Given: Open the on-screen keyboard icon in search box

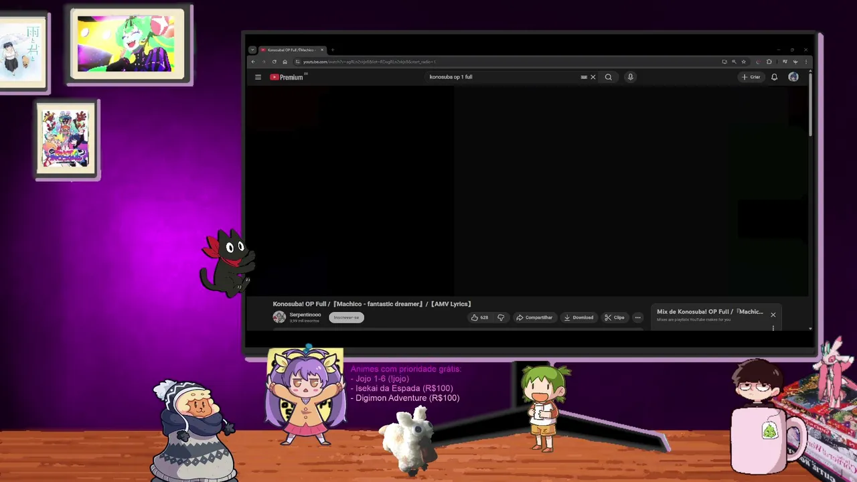Looking at the screenshot, I should (584, 77).
